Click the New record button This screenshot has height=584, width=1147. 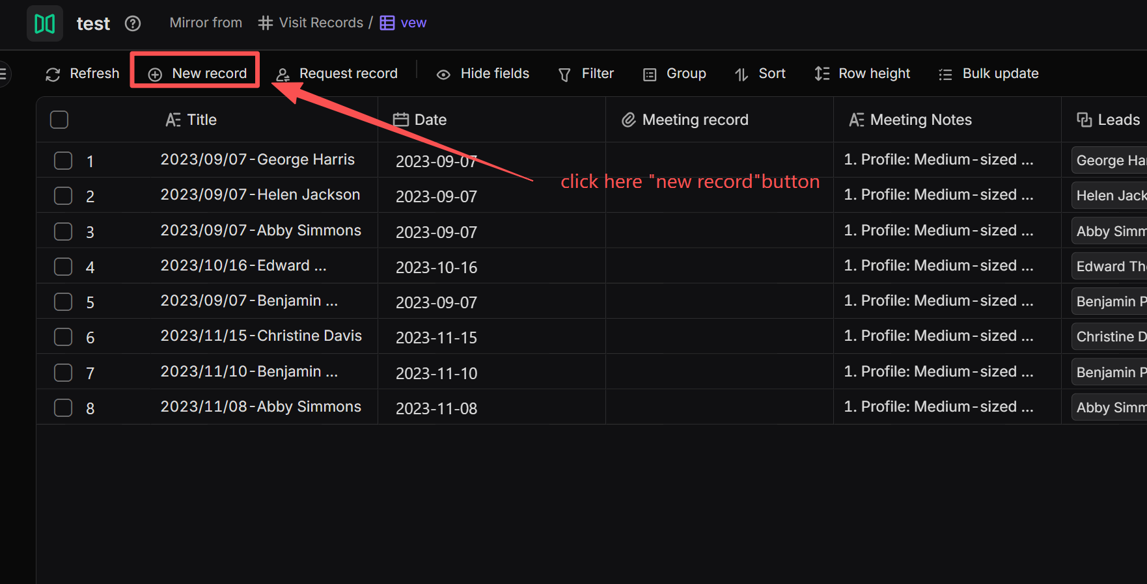197,73
